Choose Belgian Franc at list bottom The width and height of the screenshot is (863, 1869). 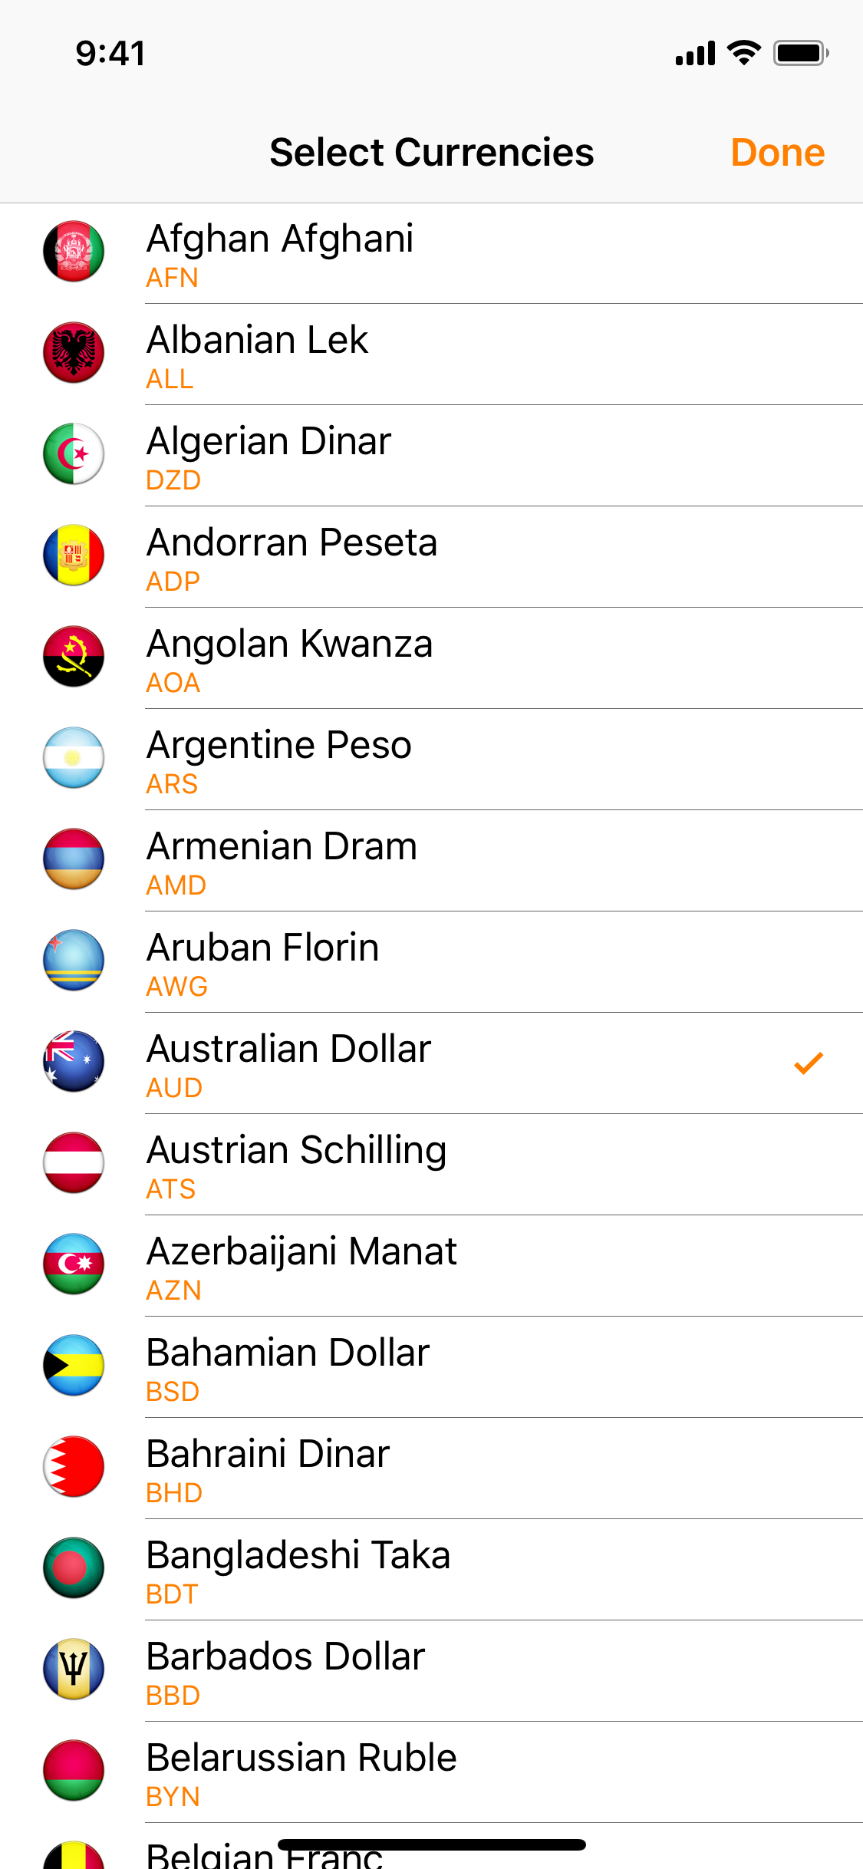point(431,1847)
